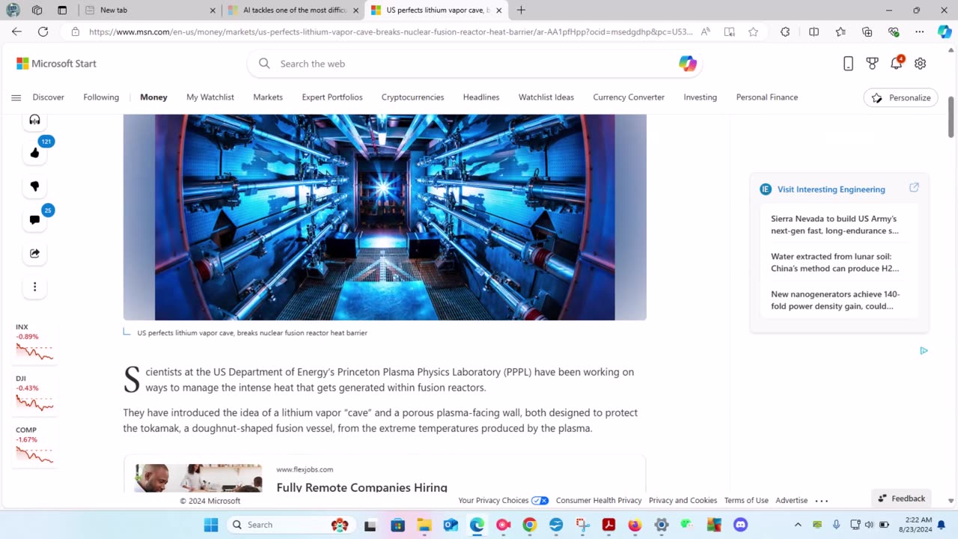958x539 pixels.
Task: Open Microsoft Rewards trophy icon
Action: pos(872,64)
